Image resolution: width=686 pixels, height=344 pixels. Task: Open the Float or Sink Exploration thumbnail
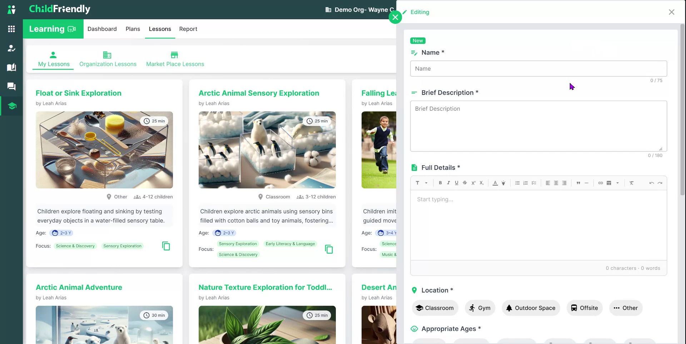pyautogui.click(x=104, y=150)
